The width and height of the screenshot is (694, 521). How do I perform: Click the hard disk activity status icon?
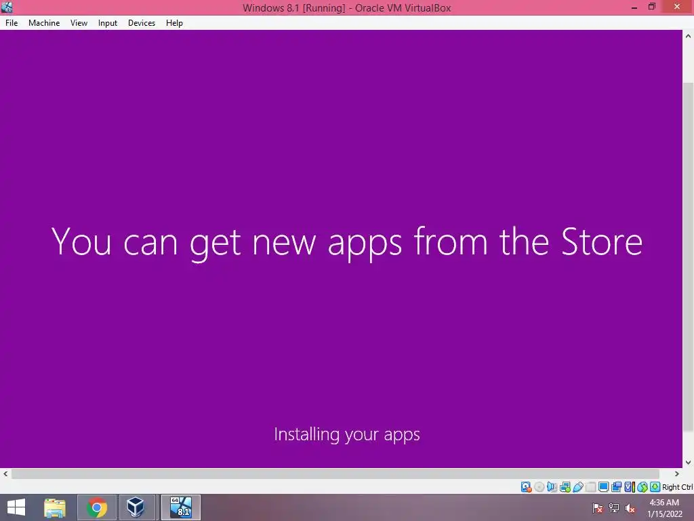(x=526, y=487)
